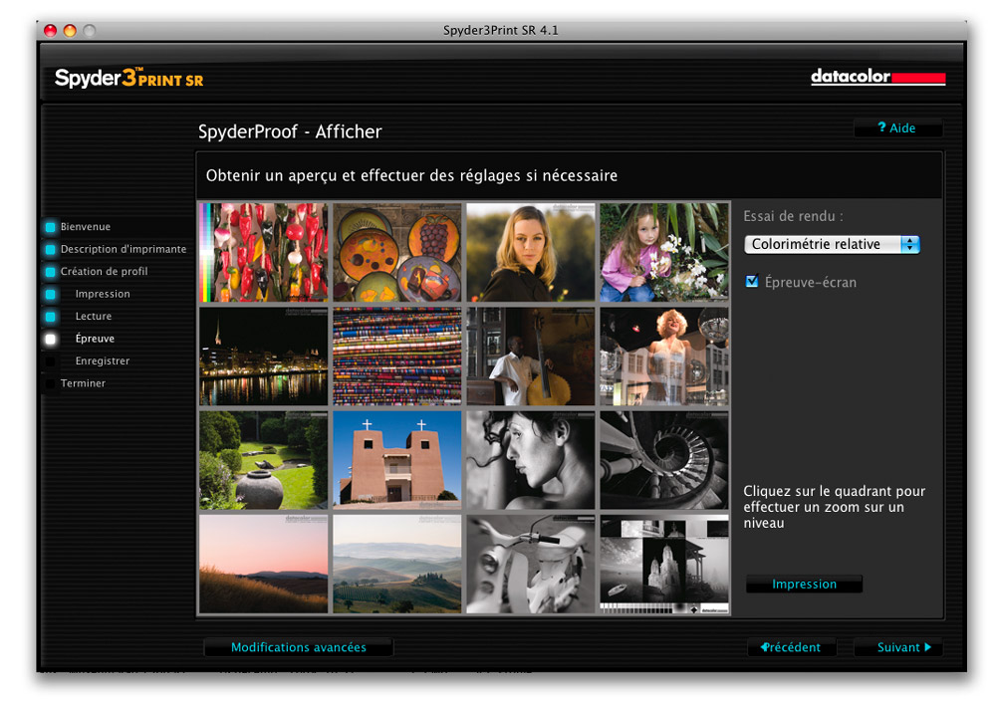Zoom into the green garden urn photo
996x714 pixels.
(x=264, y=460)
